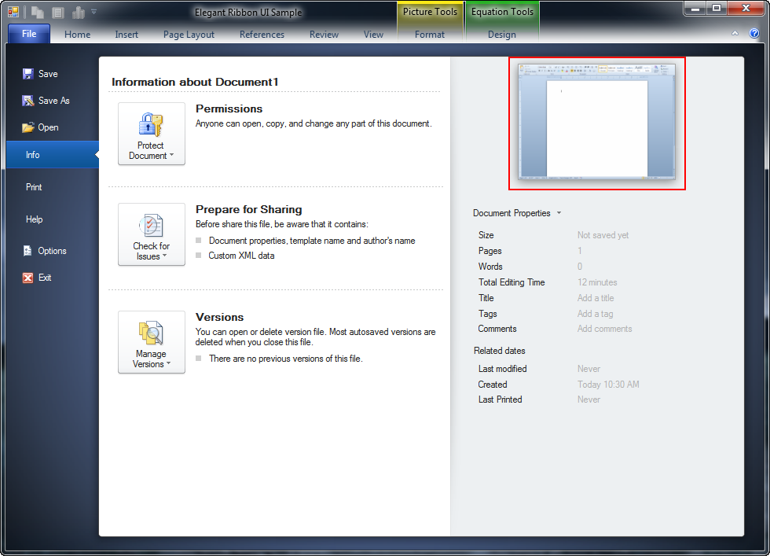Image resolution: width=770 pixels, height=556 pixels.
Task: Click the bar chart icon in quick access toolbar
Action: [x=78, y=13]
